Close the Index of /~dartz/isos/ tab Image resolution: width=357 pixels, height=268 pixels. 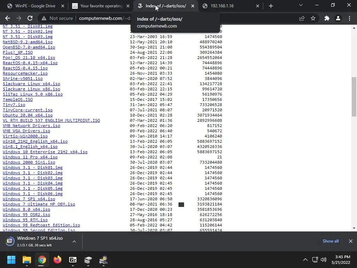tap(193, 6)
